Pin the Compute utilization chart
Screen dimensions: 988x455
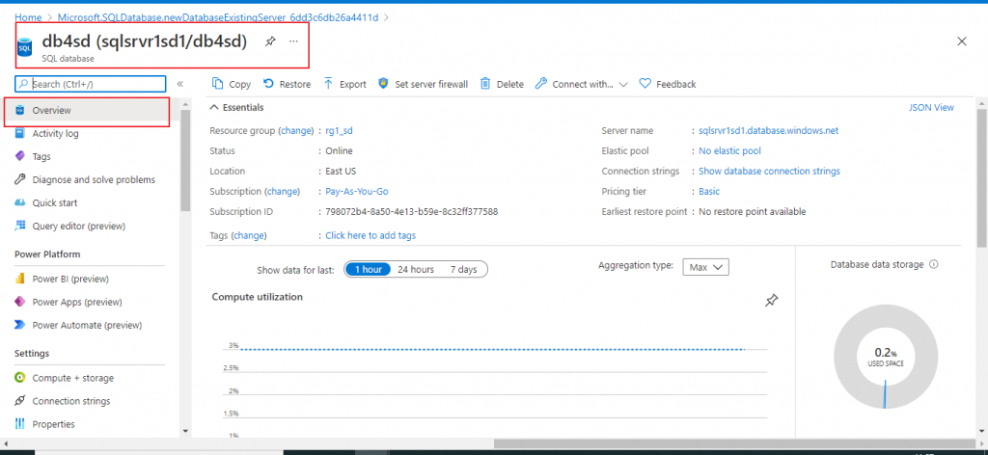771,301
